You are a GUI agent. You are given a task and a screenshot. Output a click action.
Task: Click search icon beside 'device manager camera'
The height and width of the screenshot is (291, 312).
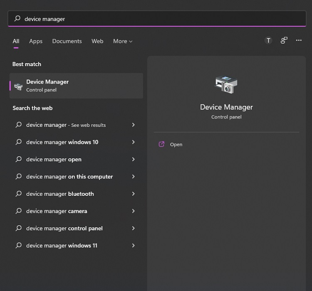[x=18, y=211]
